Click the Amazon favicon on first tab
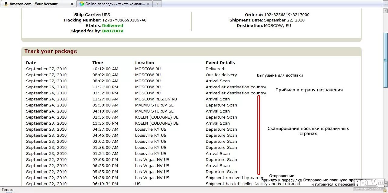The height and width of the screenshot is (193, 388). pos(6,4)
